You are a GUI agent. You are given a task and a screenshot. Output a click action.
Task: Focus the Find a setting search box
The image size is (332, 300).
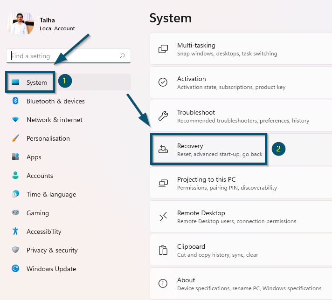pyautogui.click(x=69, y=56)
